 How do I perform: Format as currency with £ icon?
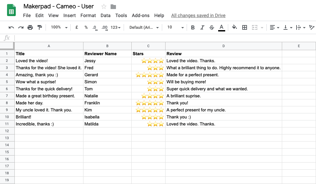pos(77,27)
